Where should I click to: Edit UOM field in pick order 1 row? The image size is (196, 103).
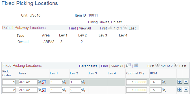point(156,82)
